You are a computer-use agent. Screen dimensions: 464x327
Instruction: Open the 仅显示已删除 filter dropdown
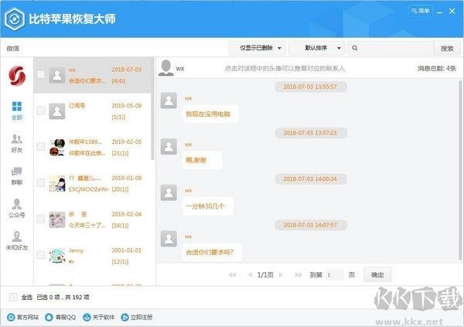pos(258,48)
